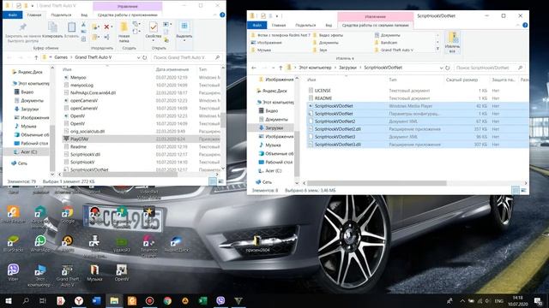
Task: Open WhatsApp desktop shortcut
Action: [40, 243]
